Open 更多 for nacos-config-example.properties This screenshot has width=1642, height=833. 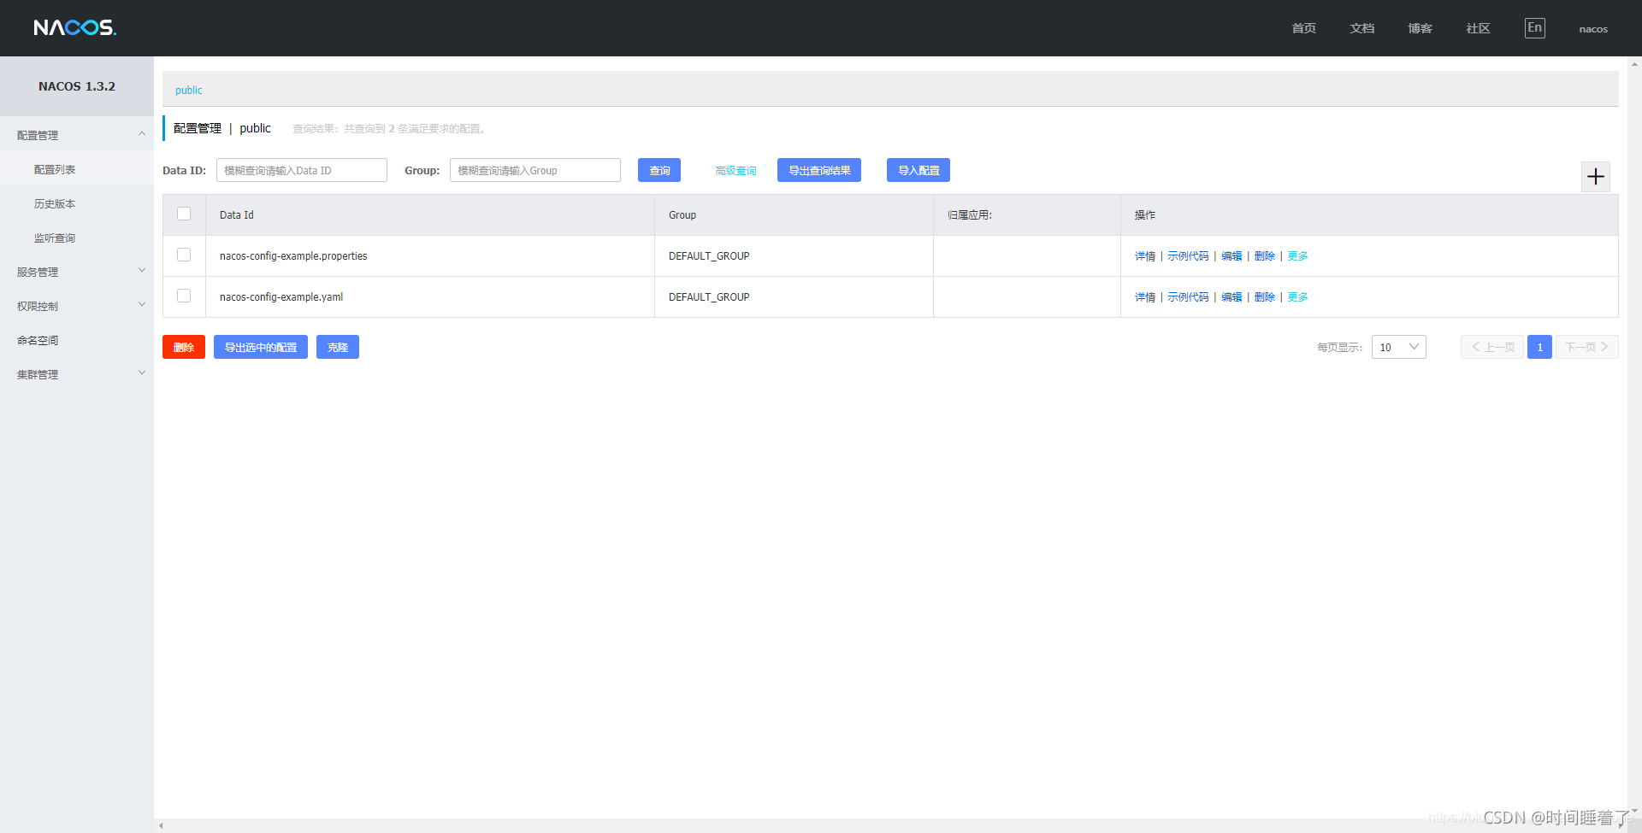pyautogui.click(x=1298, y=256)
